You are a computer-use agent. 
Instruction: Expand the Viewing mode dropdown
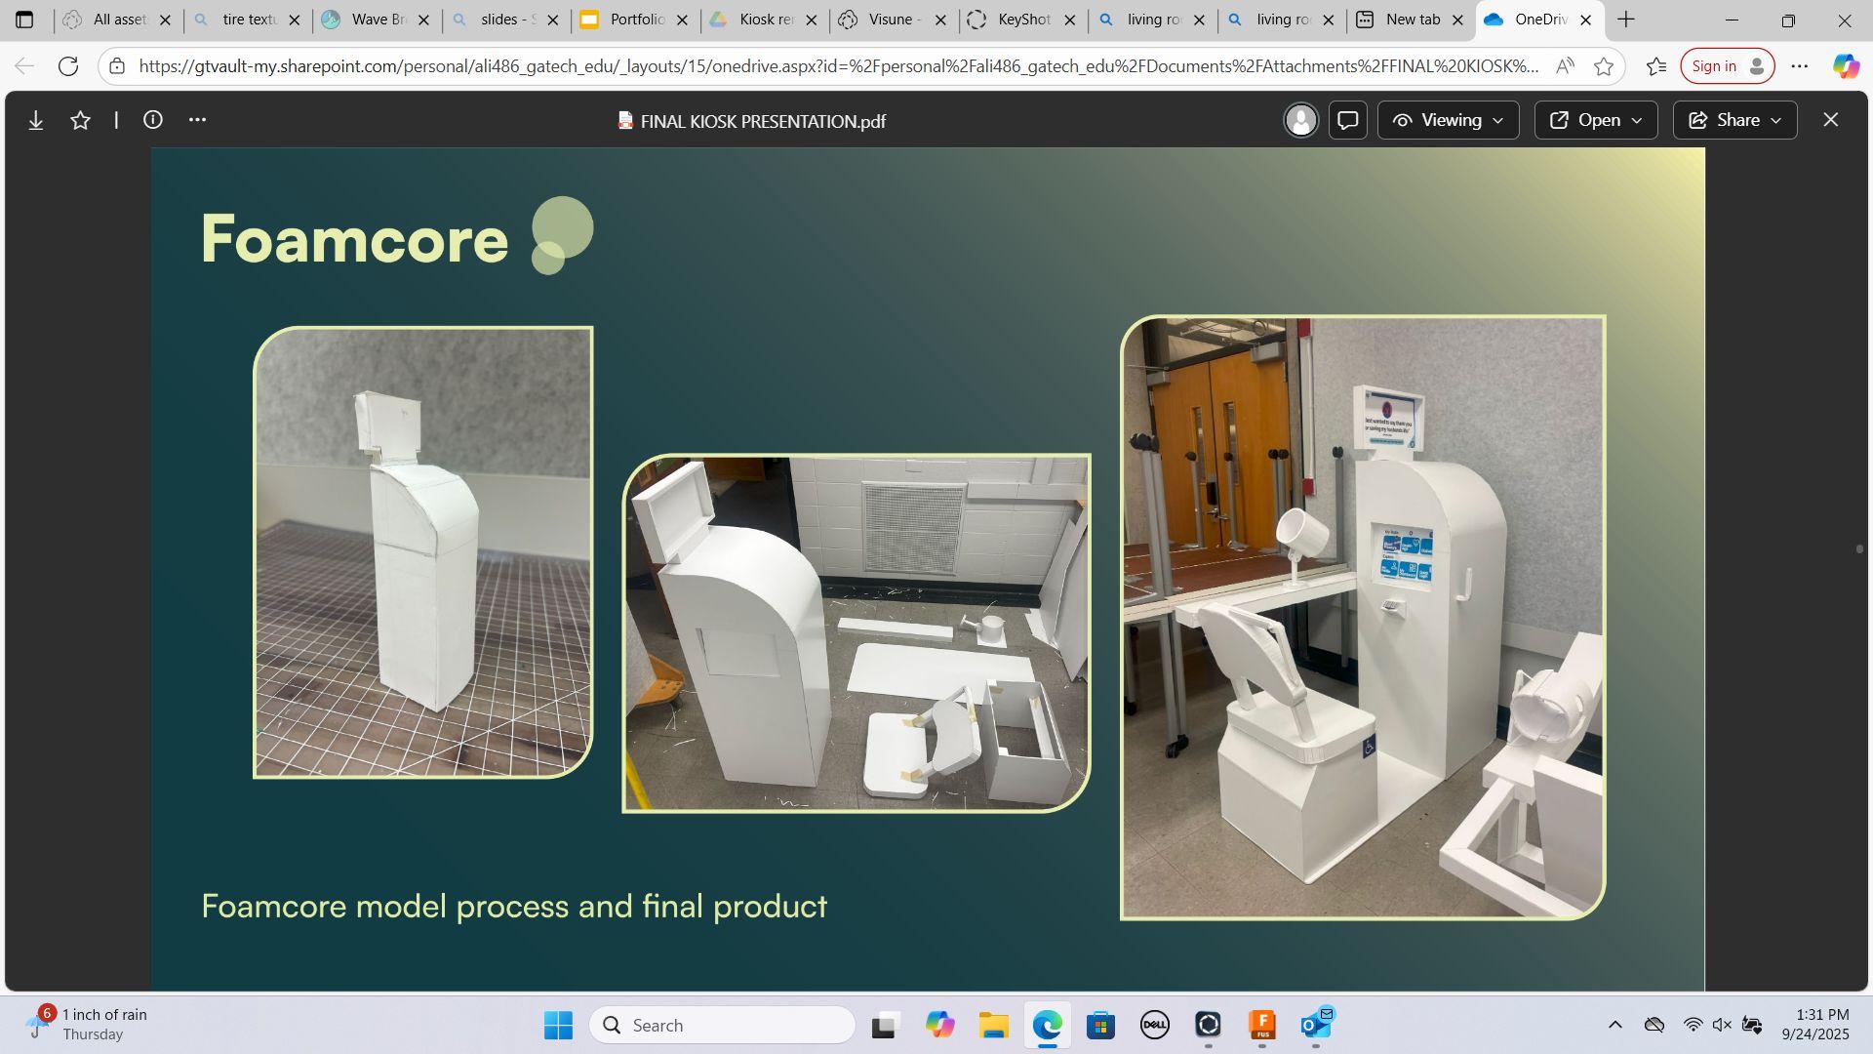coord(1448,120)
